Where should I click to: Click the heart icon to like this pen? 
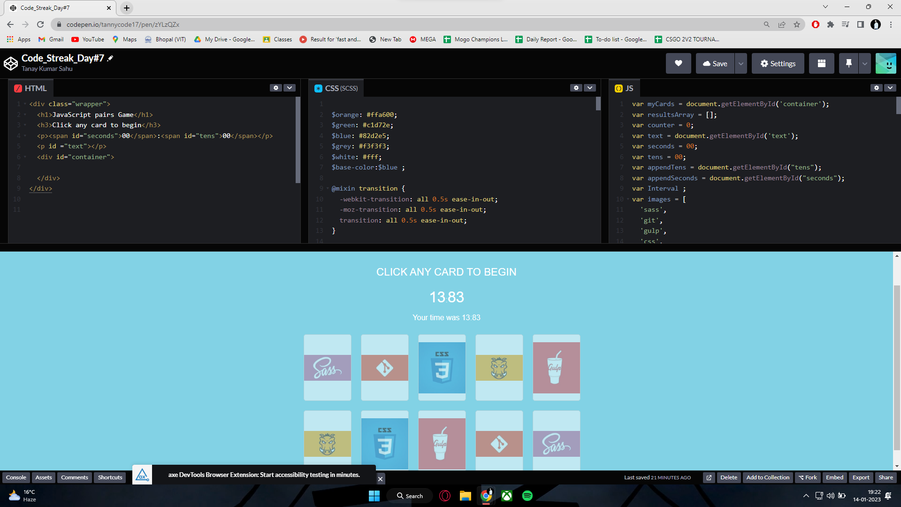tap(678, 63)
